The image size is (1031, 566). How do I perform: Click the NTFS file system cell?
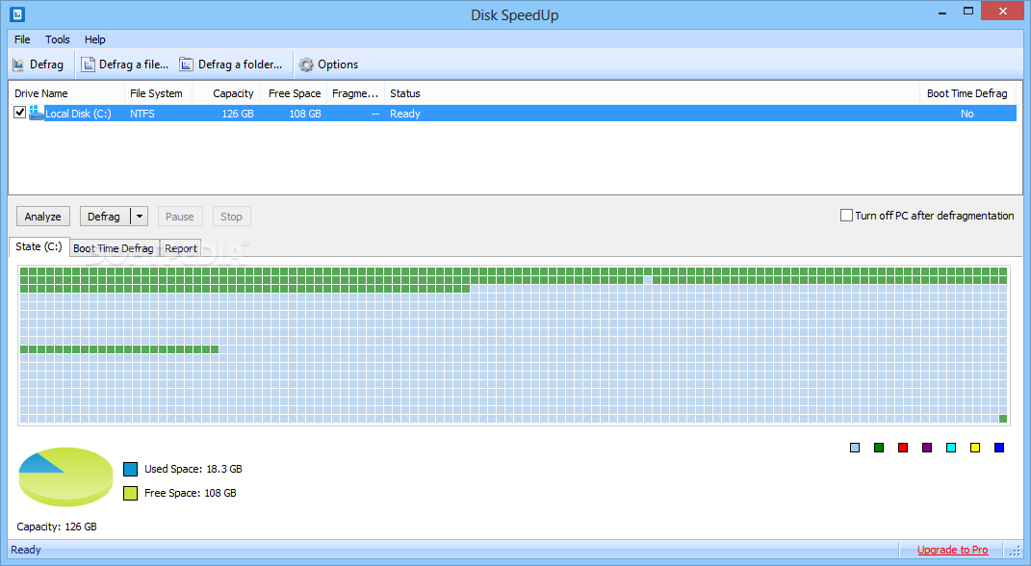(142, 114)
